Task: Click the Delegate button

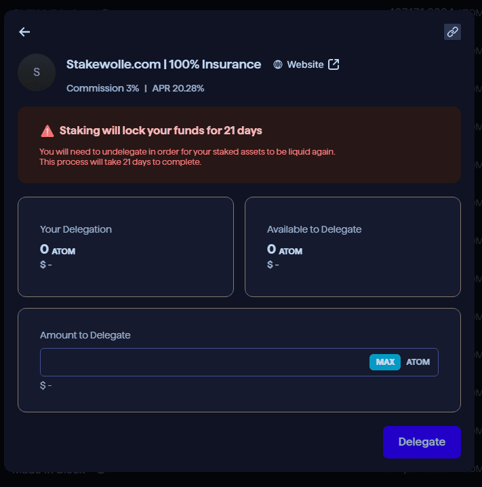Action: pos(422,442)
